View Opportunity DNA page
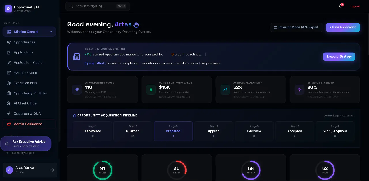 (29, 113)
